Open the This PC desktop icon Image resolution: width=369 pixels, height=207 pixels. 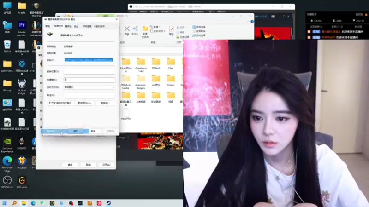7,8
